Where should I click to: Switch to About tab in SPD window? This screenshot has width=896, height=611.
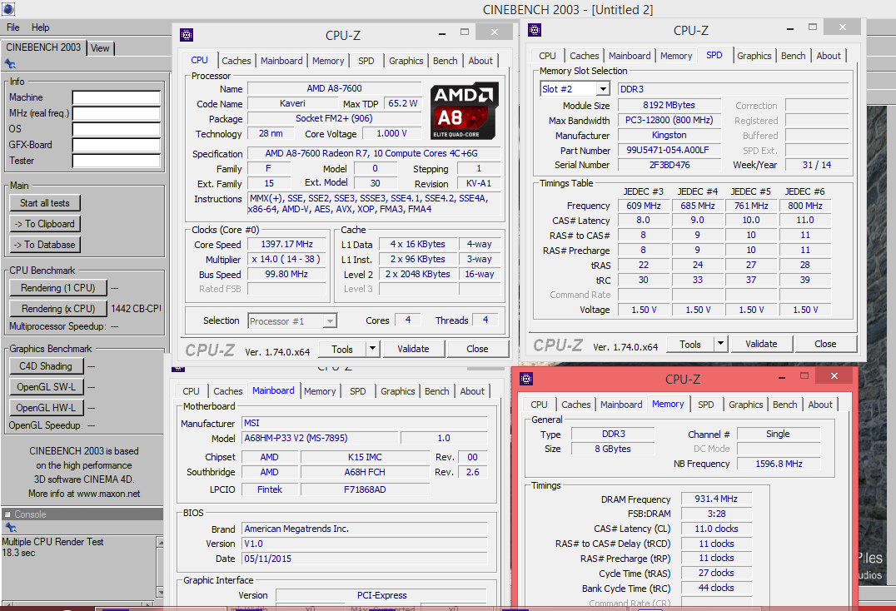829,56
